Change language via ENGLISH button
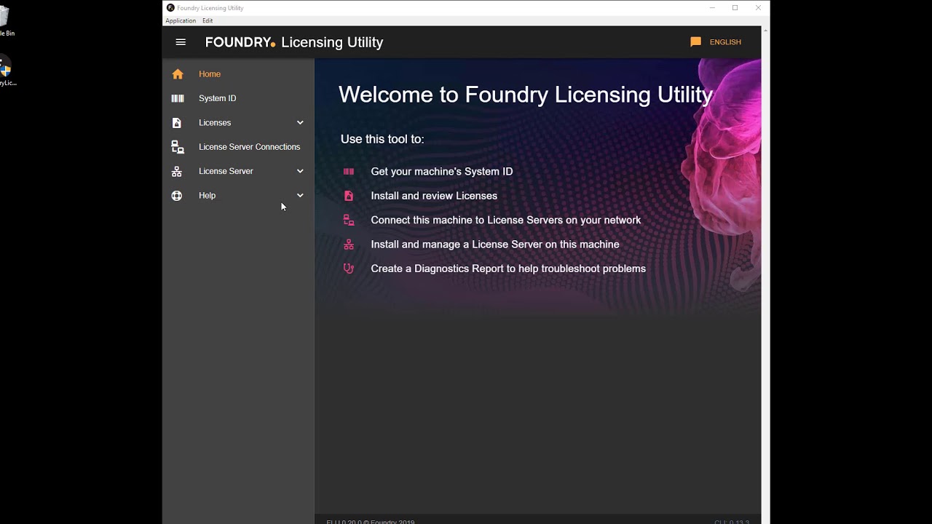Image resolution: width=932 pixels, height=524 pixels. coord(725,42)
